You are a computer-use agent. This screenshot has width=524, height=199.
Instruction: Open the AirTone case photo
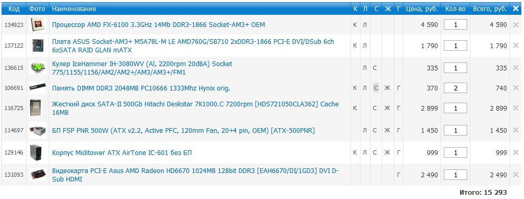36,152
